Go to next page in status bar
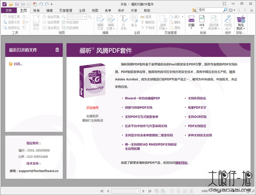The image size is (256, 195). tap(144, 191)
